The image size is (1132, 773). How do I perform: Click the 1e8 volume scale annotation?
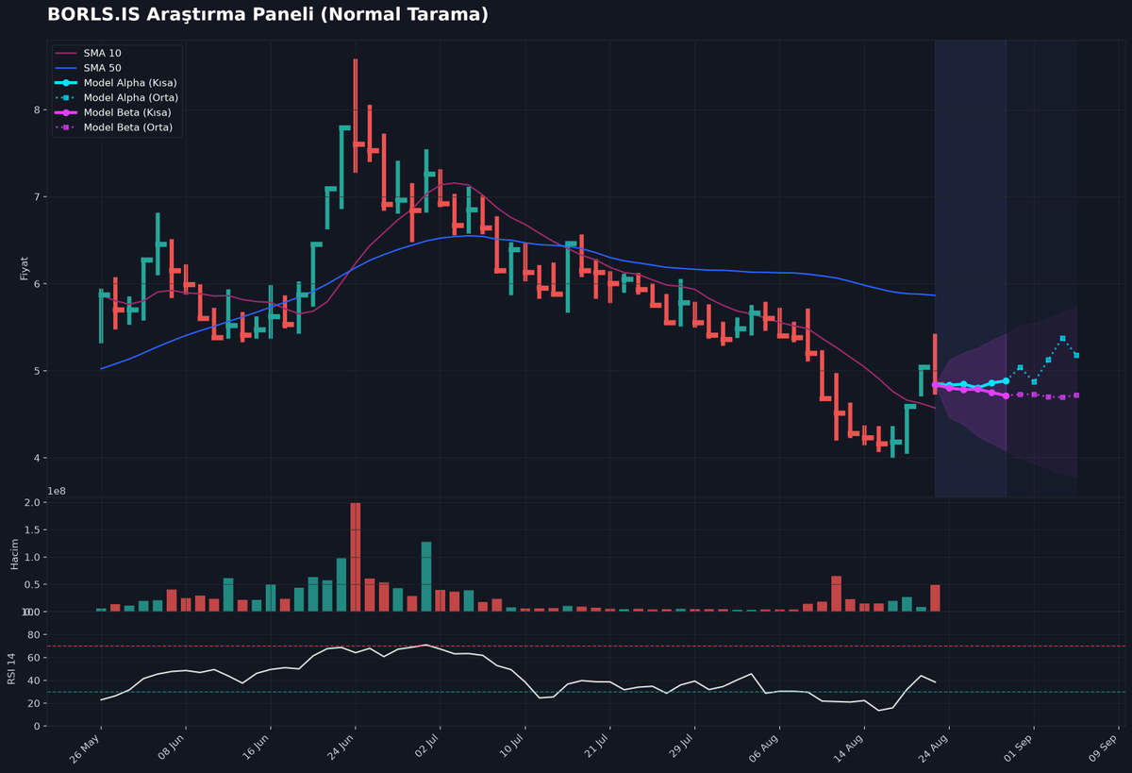coord(57,492)
